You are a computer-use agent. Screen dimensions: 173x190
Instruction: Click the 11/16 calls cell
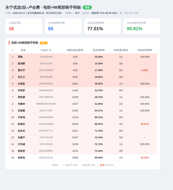click(x=75, y=117)
